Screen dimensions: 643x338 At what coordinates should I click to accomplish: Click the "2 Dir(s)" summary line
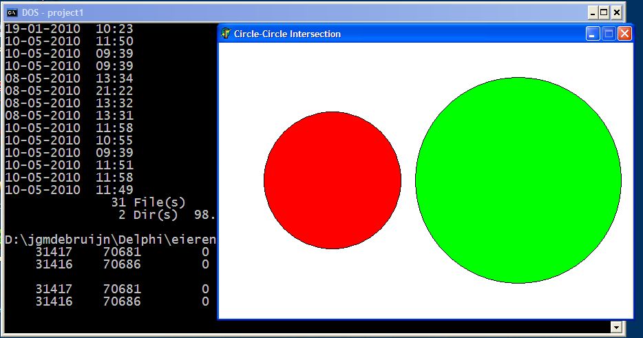point(148,215)
